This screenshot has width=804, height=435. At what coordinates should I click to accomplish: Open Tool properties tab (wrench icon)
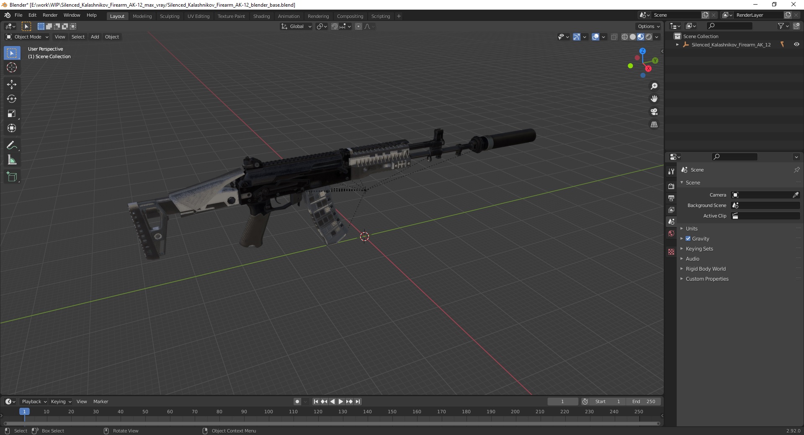(x=671, y=171)
